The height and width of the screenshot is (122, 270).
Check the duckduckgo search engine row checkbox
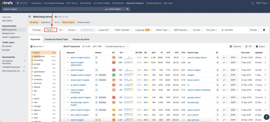pos(64,103)
